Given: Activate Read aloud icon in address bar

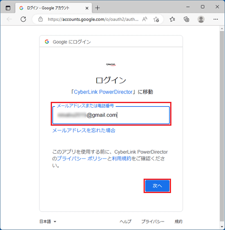Looking at the screenshot, I should click(145, 19).
